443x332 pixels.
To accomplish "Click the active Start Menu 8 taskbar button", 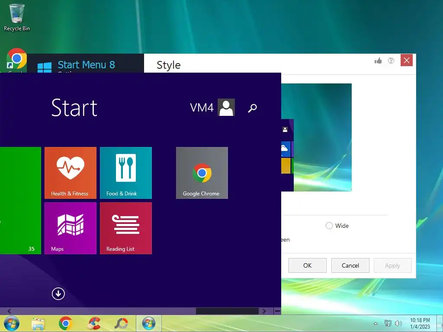I will point(149,323).
